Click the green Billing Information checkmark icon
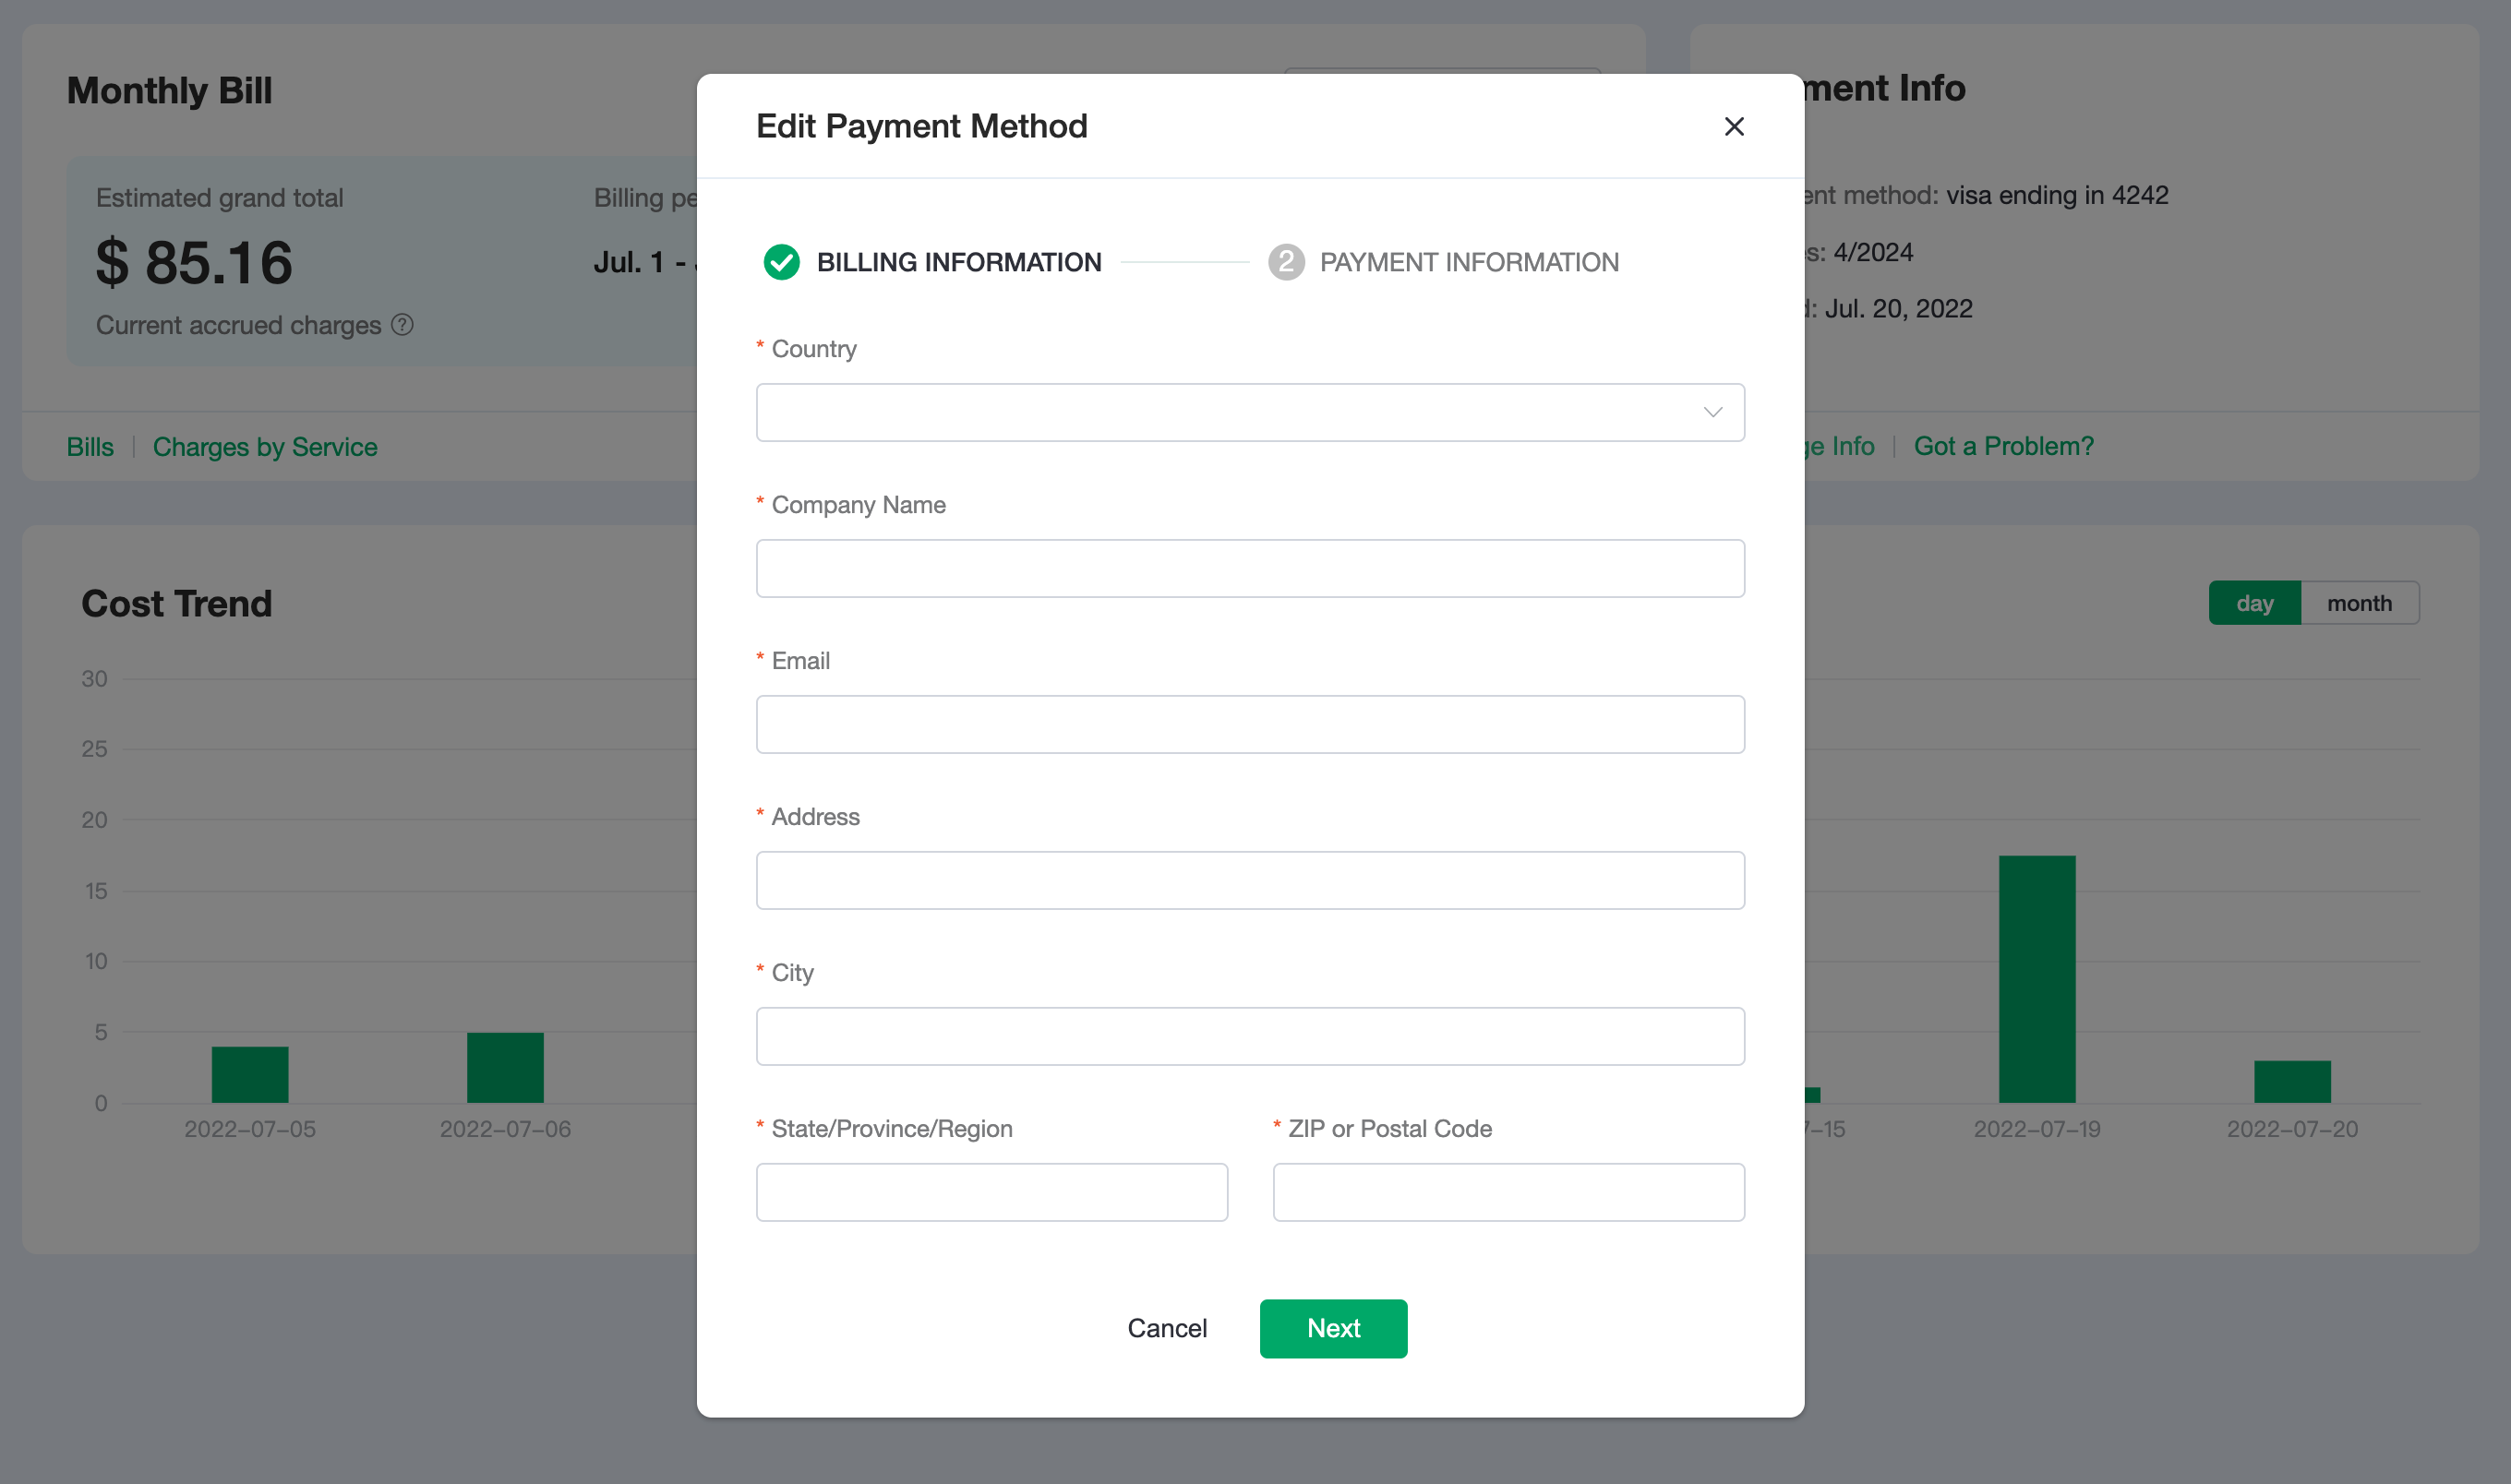Image resolution: width=2511 pixels, height=1484 pixels. [x=781, y=262]
